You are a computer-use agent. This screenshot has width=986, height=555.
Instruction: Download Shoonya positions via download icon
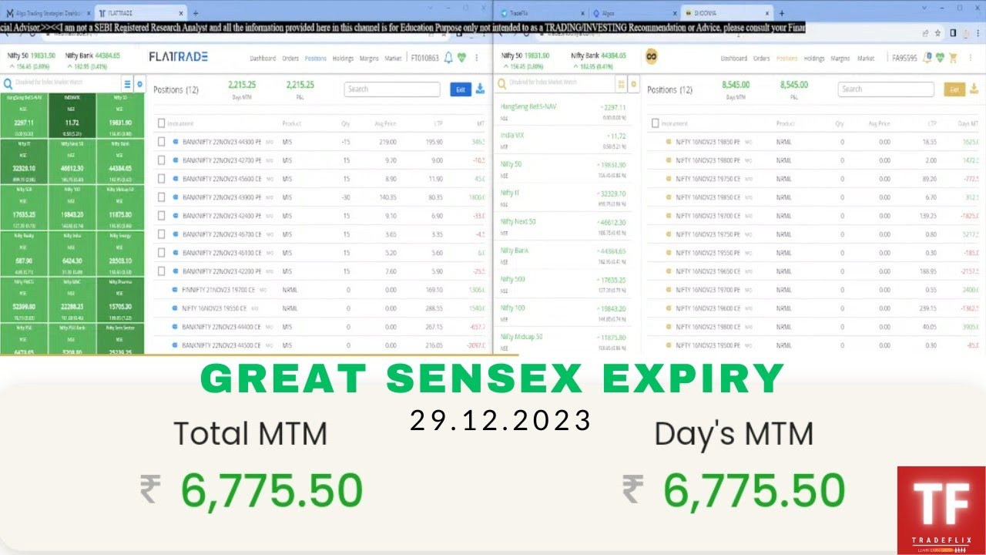pos(975,89)
